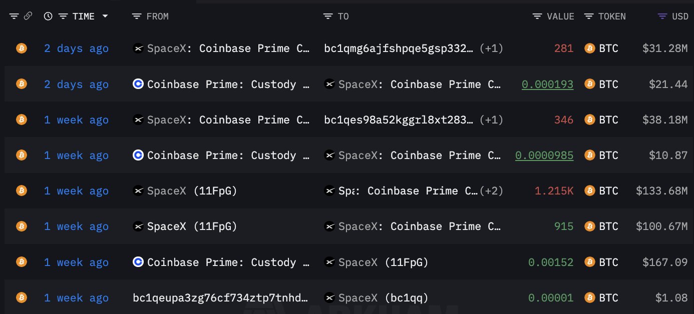694x314 pixels.
Task: Click the leftmost filter icon in header
Action: [14, 16]
